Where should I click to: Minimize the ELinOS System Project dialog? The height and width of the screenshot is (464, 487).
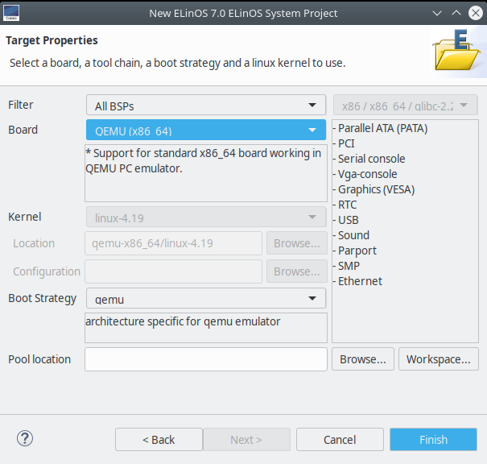tap(435, 14)
